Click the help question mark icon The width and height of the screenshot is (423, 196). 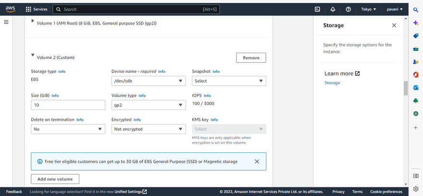coord(348,9)
